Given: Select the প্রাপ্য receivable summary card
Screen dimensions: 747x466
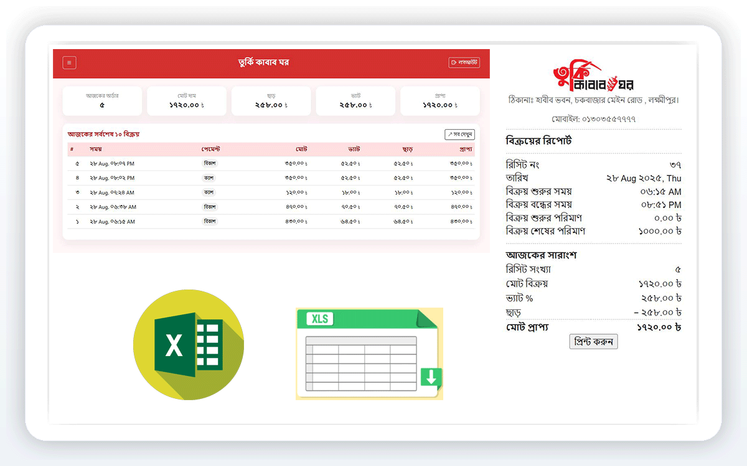Looking at the screenshot, I should (439, 101).
